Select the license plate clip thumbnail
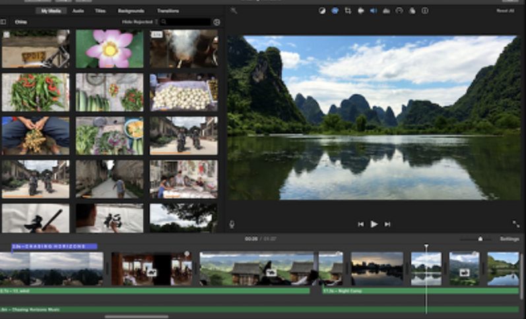 pos(36,49)
